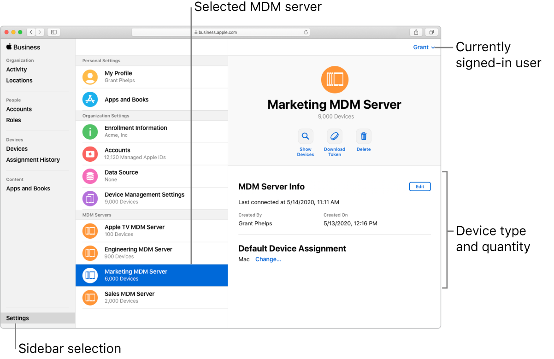Open Roles in the sidebar
Image resolution: width=554 pixels, height=359 pixels.
click(x=14, y=120)
